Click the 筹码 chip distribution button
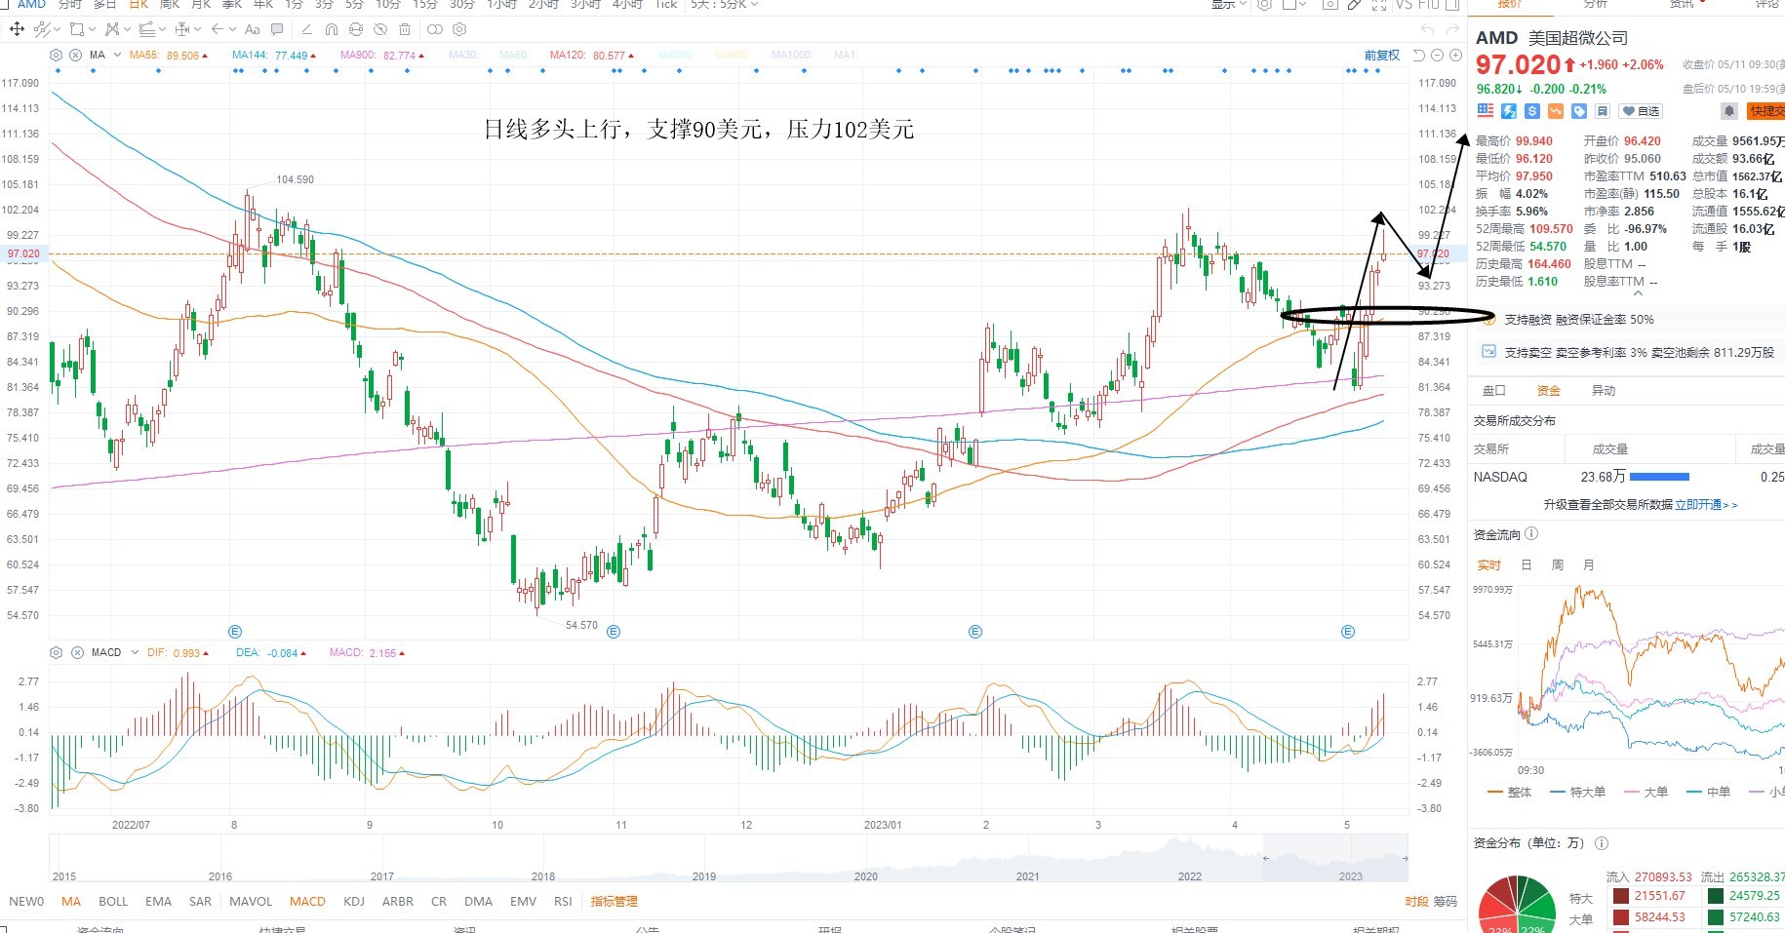 point(1445,901)
